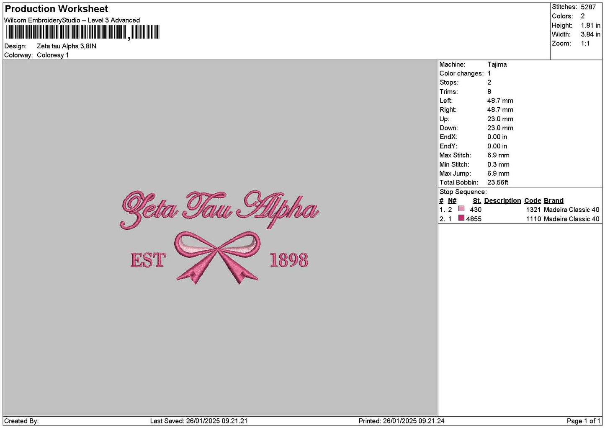Click the Height value 1.81 in
Image resolution: width=605 pixels, height=428 pixels.
pyautogui.click(x=590, y=25)
